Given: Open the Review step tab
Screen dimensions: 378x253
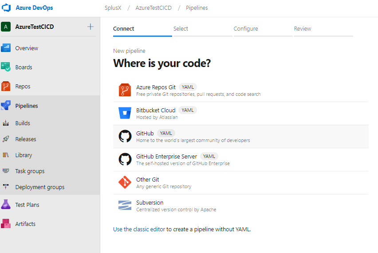Looking at the screenshot, I should pos(303,29).
